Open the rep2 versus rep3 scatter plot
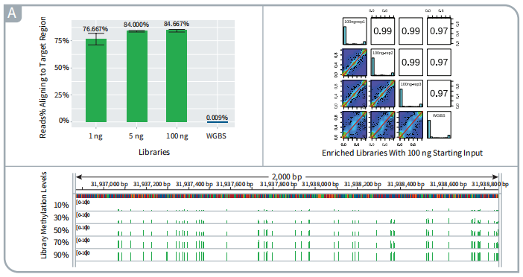This screenshot has width=523, height=277. click(x=383, y=94)
